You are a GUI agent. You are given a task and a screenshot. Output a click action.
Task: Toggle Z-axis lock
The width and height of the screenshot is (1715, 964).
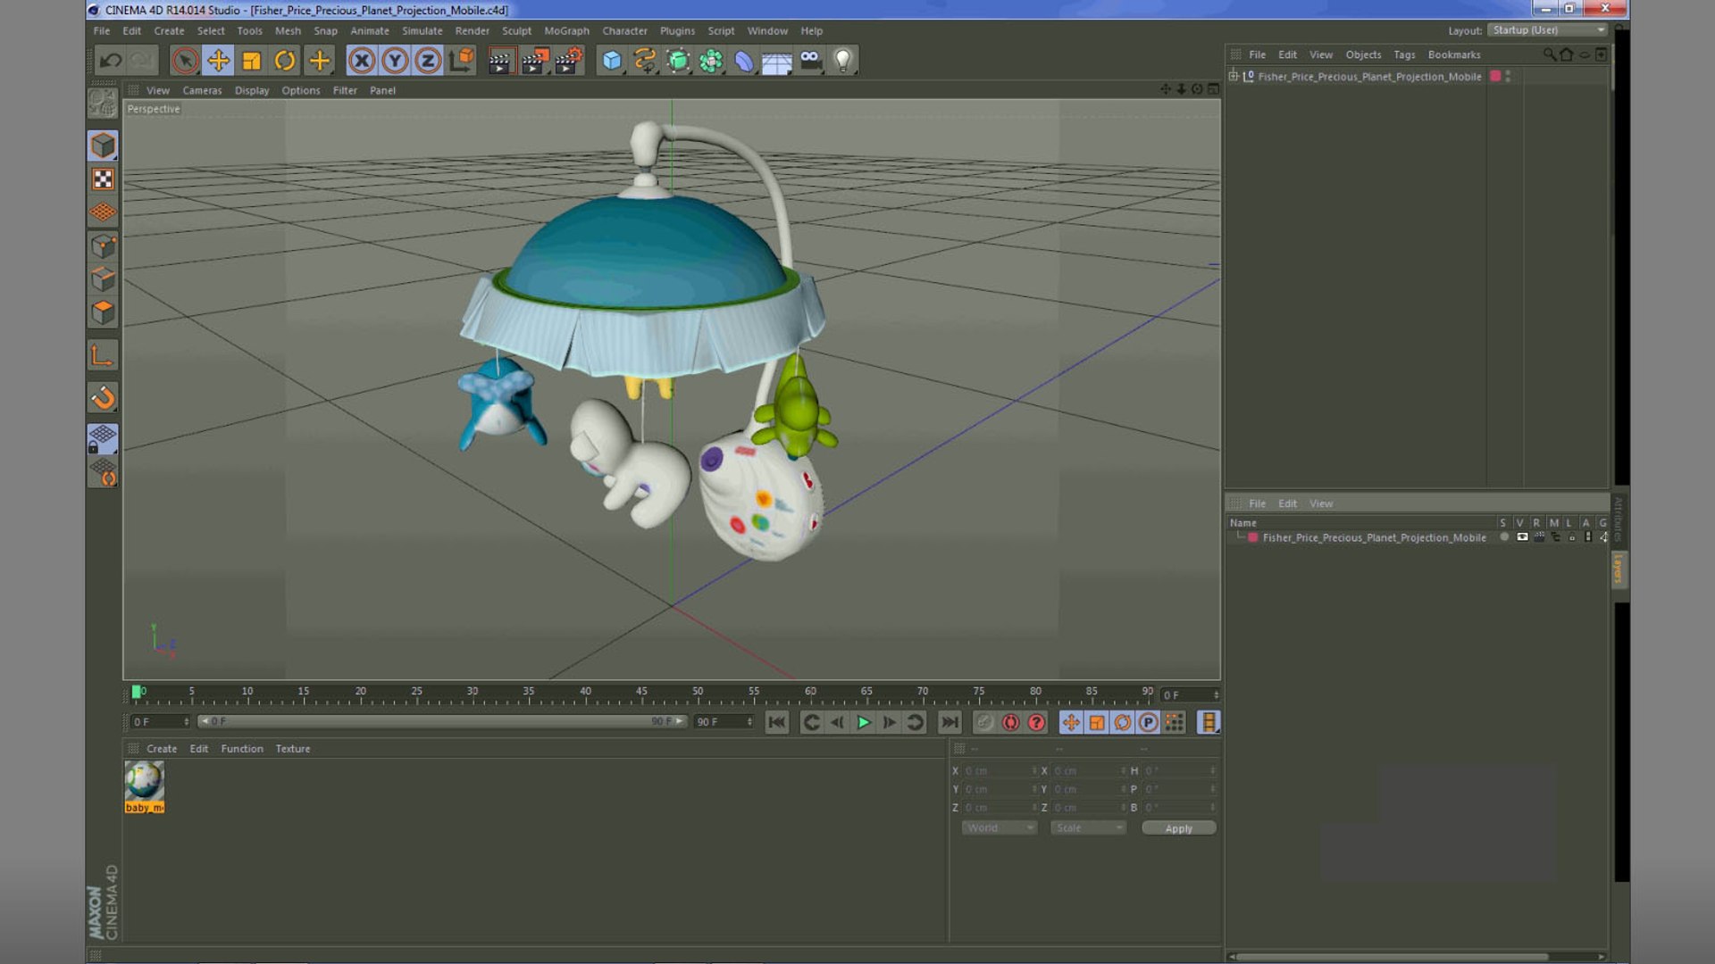428,61
